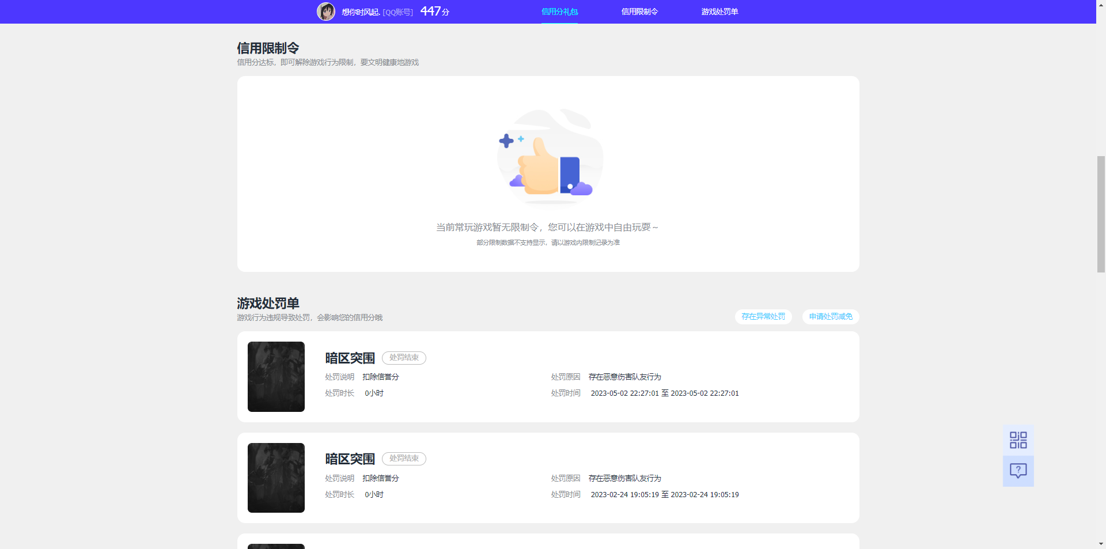The width and height of the screenshot is (1106, 549).
Task: Click 处罚结束 badge on 2023-02-24 record
Action: [x=404, y=459]
